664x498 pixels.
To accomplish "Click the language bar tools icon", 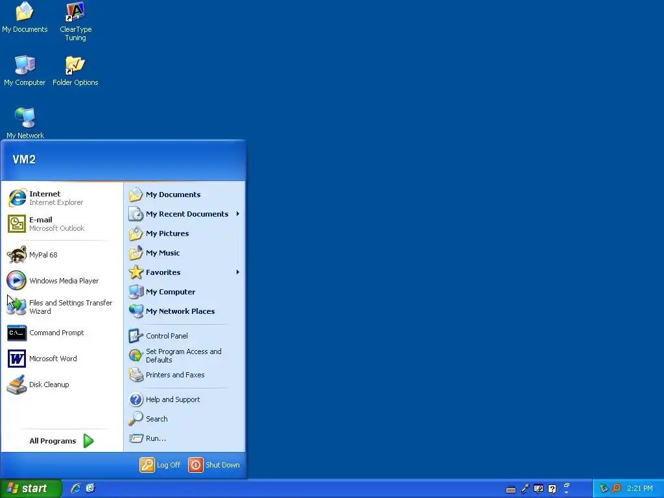I will coord(539,489).
